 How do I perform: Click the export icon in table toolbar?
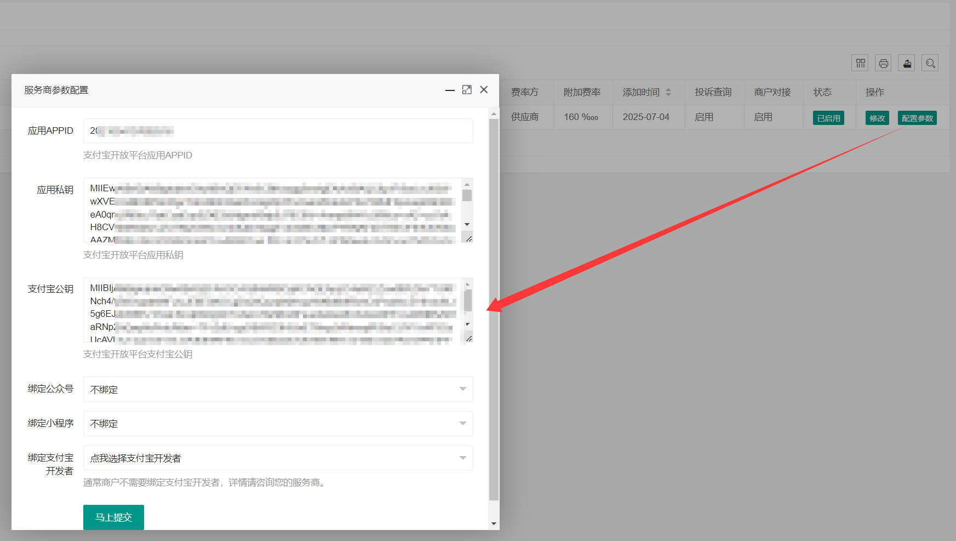point(907,63)
